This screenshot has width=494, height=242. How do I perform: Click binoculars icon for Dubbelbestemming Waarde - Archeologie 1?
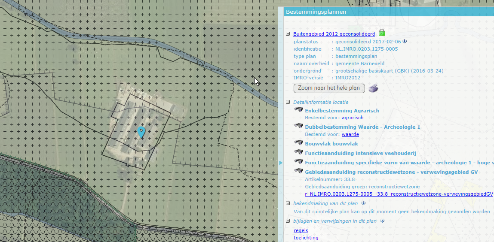click(x=298, y=126)
